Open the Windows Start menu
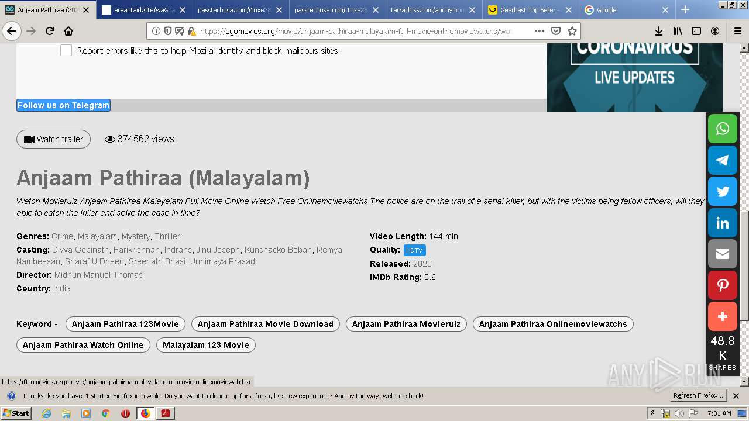Screen dimensions: 749x421 [x=16, y=413]
